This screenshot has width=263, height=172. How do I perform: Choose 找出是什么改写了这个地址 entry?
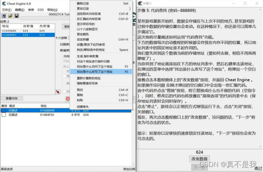[101, 72]
